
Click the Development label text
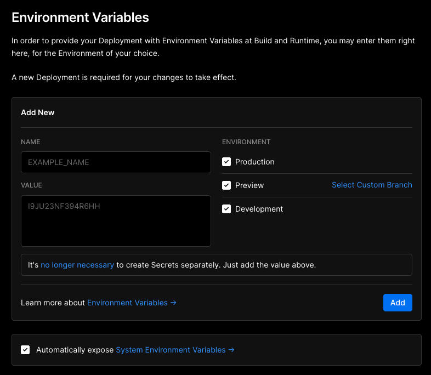[x=259, y=209]
